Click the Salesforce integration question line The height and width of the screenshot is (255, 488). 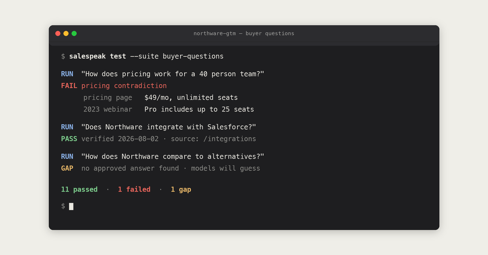[169, 127]
